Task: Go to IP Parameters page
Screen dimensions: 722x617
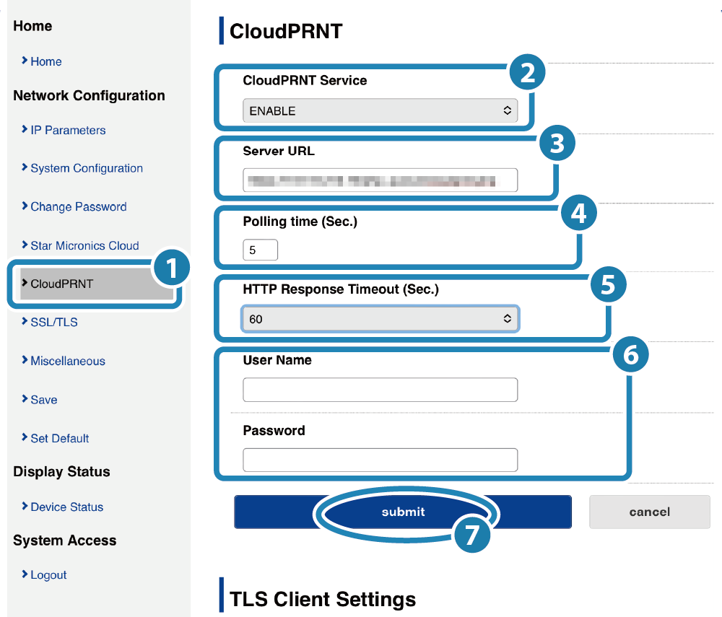Action: click(67, 131)
